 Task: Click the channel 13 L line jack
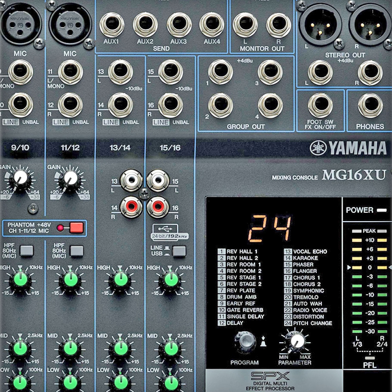click(x=120, y=72)
